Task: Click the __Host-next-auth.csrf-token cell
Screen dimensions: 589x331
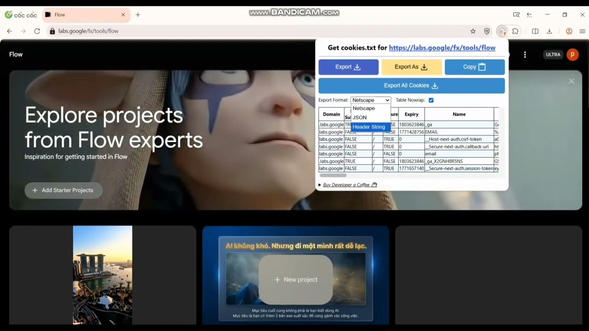Action: 459,139
